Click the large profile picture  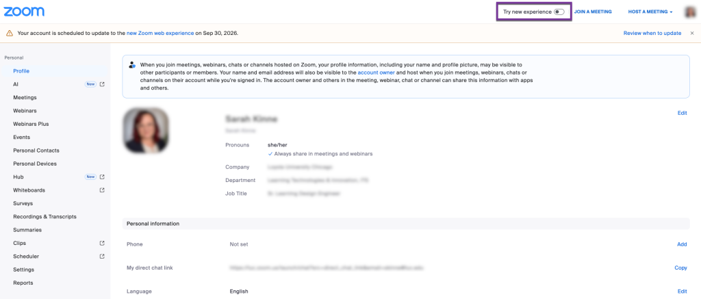pyautogui.click(x=146, y=130)
